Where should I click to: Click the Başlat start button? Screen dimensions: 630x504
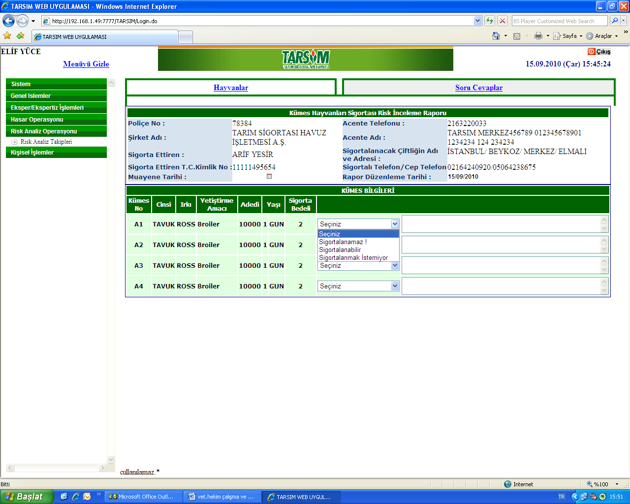(26, 497)
